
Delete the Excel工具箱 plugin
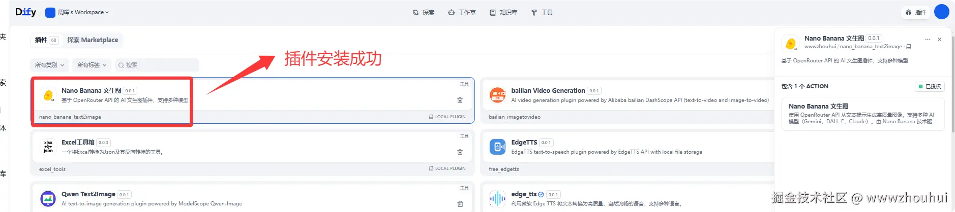[x=460, y=152]
